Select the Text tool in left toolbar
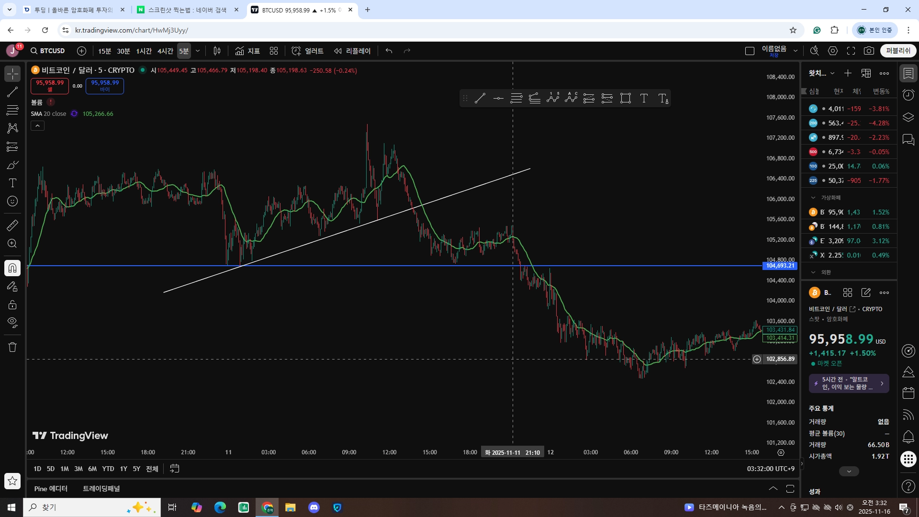919x517 pixels. [12, 183]
